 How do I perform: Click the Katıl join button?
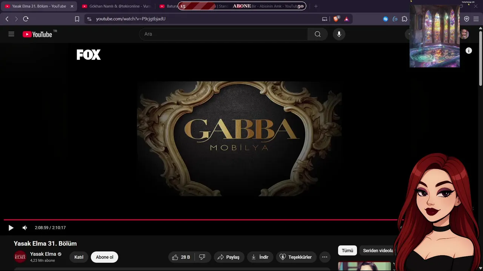pos(79,257)
